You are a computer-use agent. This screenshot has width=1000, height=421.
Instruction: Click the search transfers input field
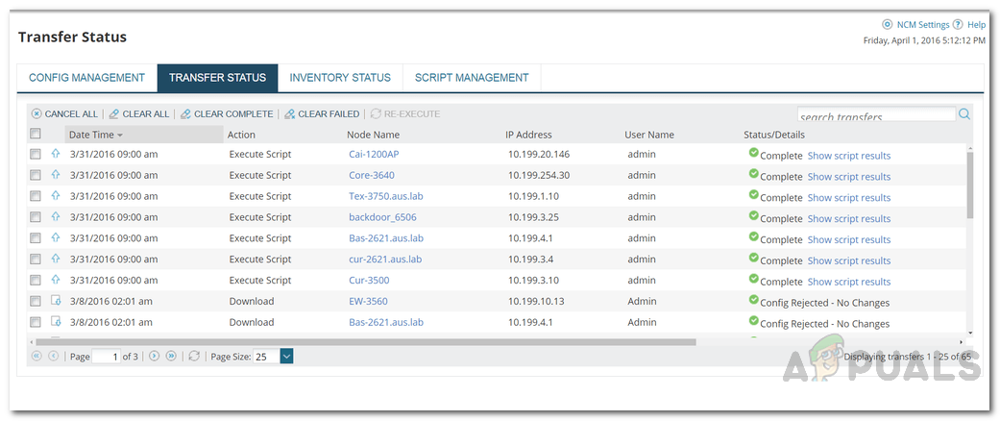tap(875, 116)
